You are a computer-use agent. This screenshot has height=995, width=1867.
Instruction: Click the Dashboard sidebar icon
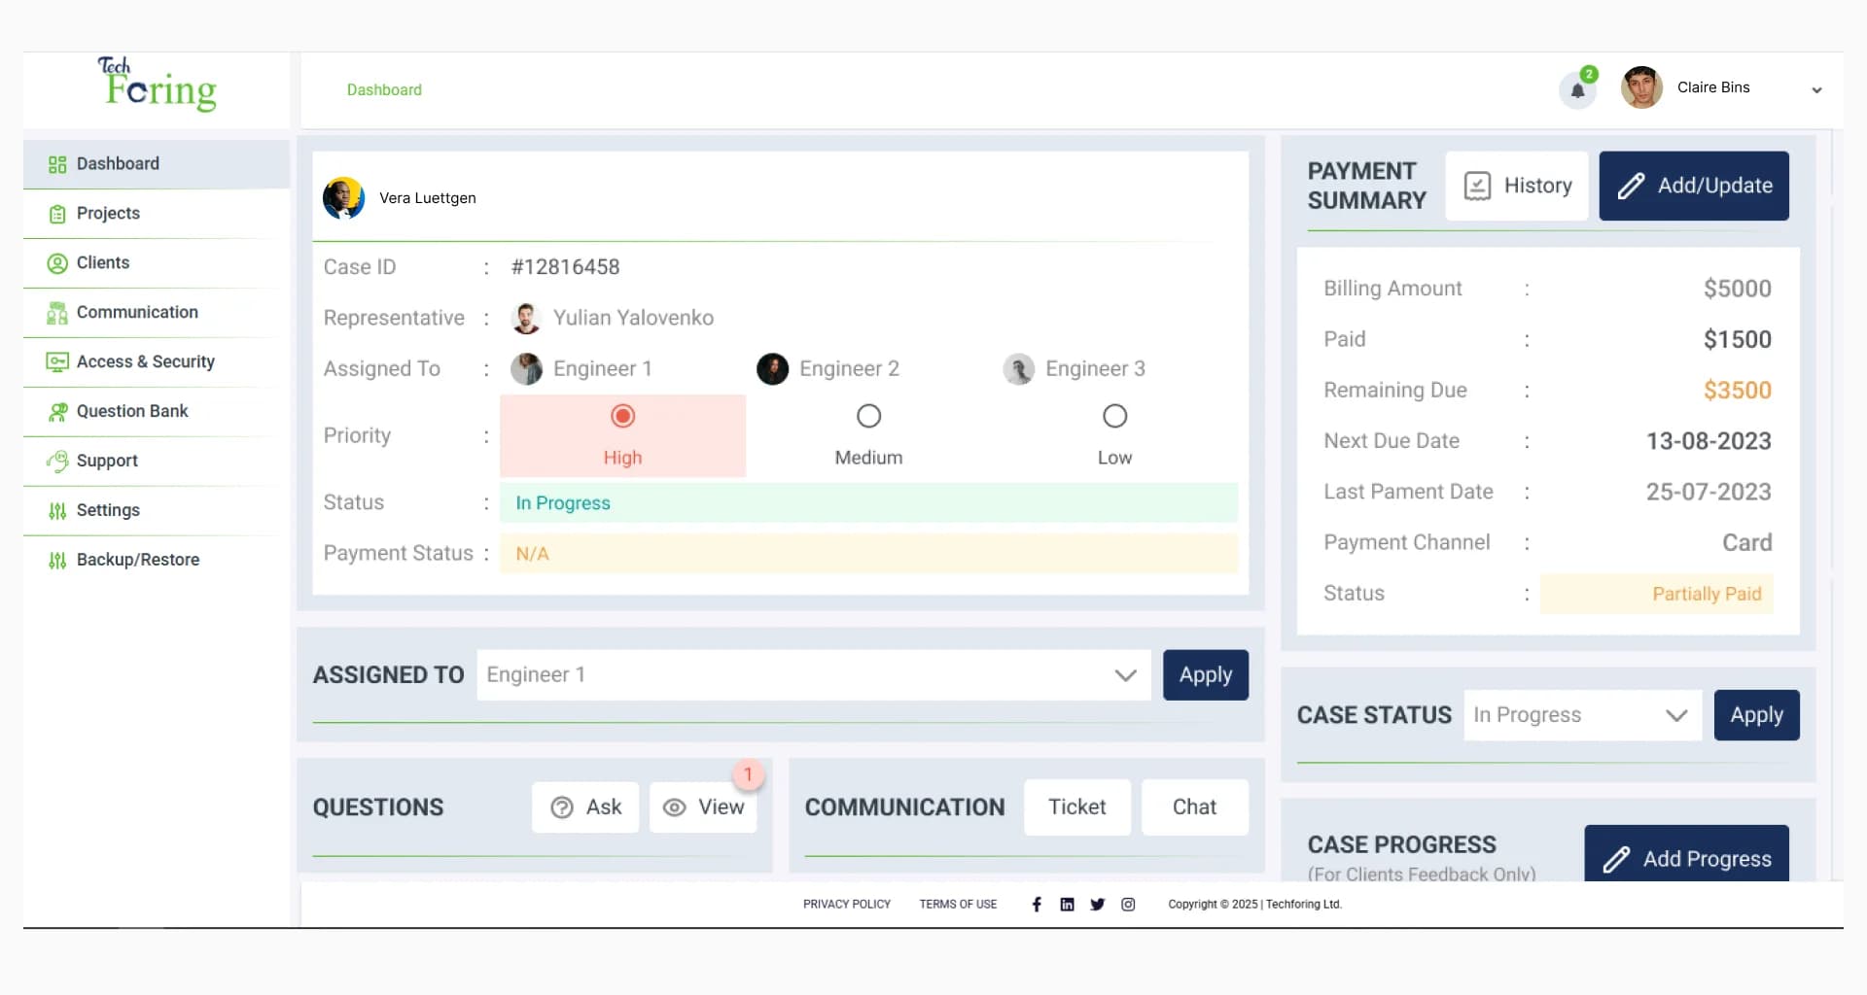(57, 164)
